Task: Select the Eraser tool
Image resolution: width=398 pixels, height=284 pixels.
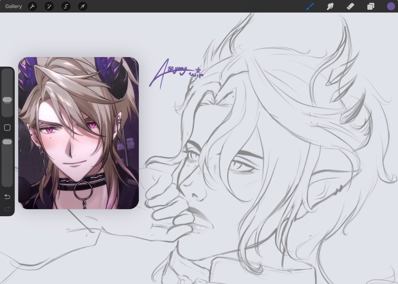Action: pyautogui.click(x=351, y=6)
